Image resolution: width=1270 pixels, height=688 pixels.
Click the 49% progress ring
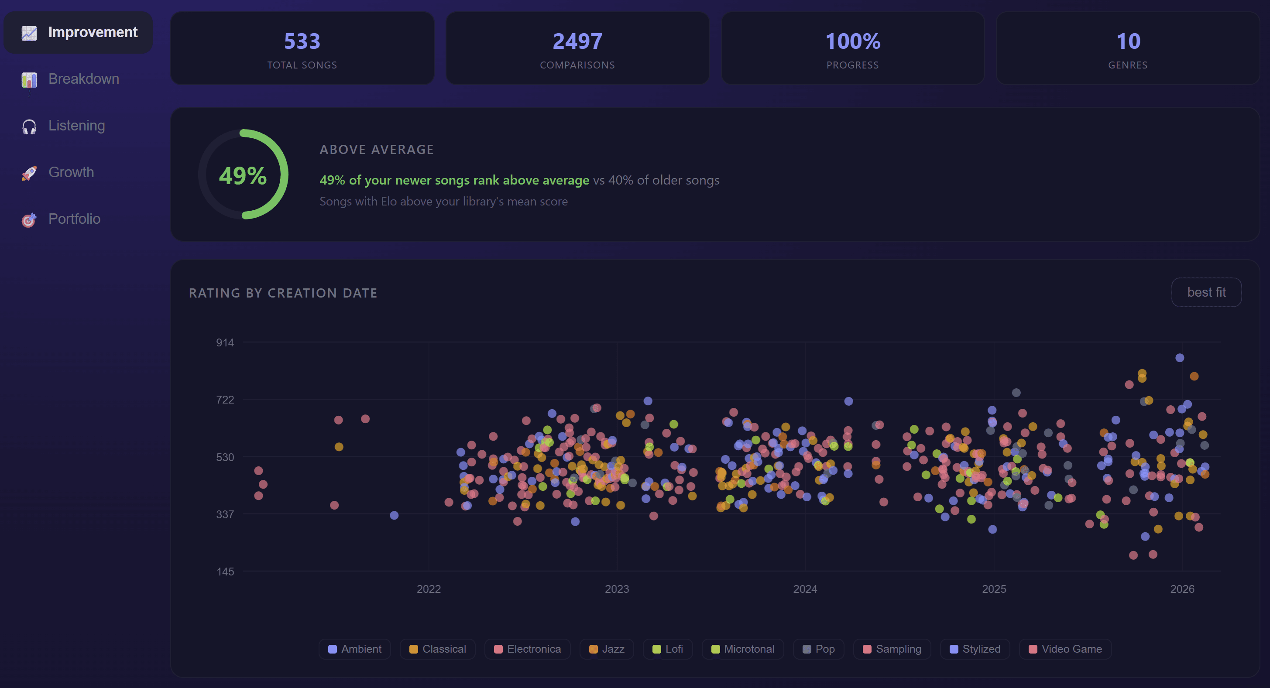(x=243, y=174)
